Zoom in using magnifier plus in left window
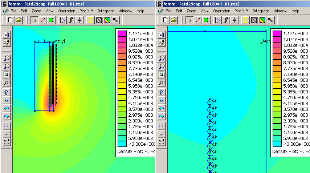Viewport: 310px width, 173px height. (7, 58)
